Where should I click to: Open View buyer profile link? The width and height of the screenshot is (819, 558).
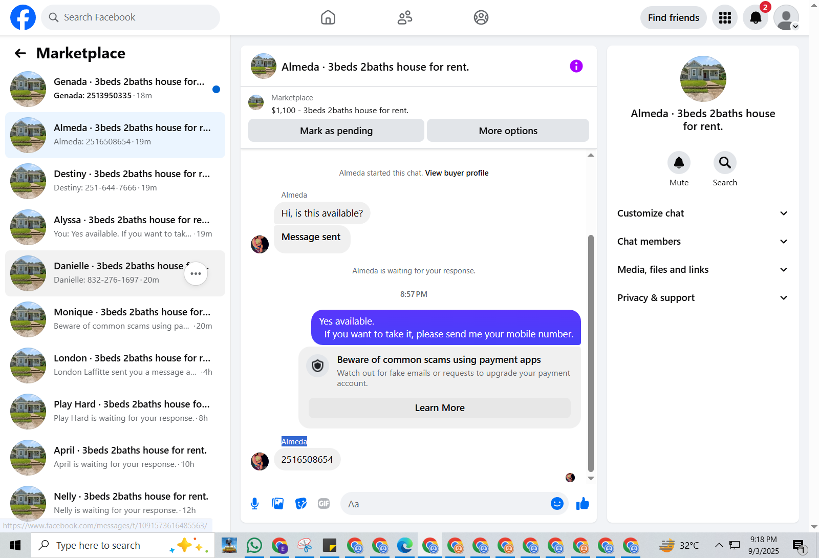coord(457,173)
